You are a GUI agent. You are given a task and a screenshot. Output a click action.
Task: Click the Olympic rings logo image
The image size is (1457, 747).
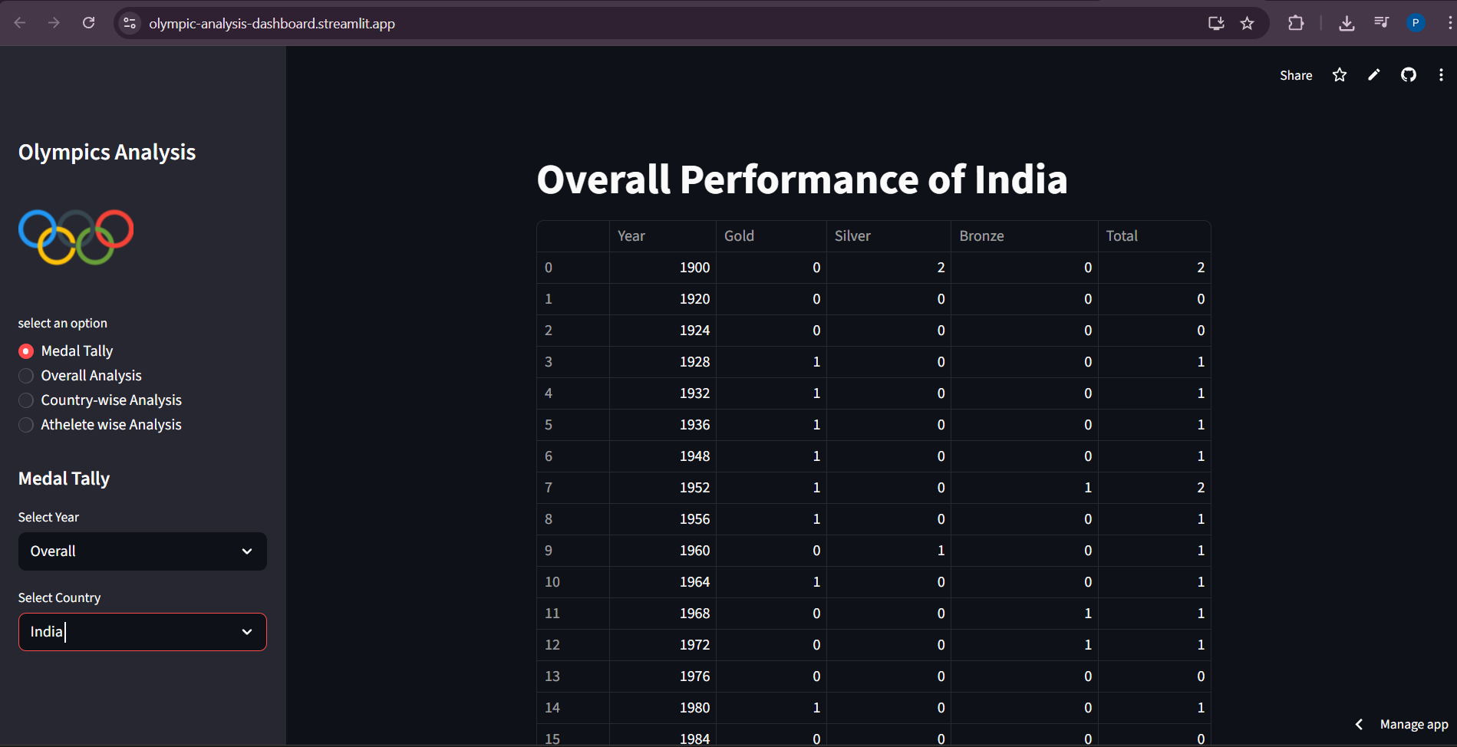tap(76, 237)
